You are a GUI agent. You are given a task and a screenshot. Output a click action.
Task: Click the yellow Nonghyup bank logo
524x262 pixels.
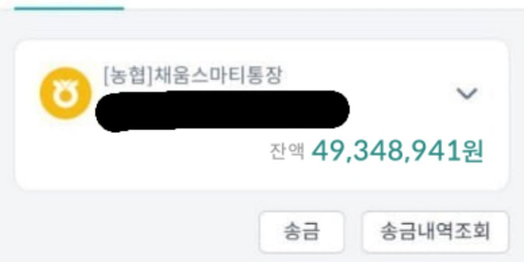click(65, 93)
